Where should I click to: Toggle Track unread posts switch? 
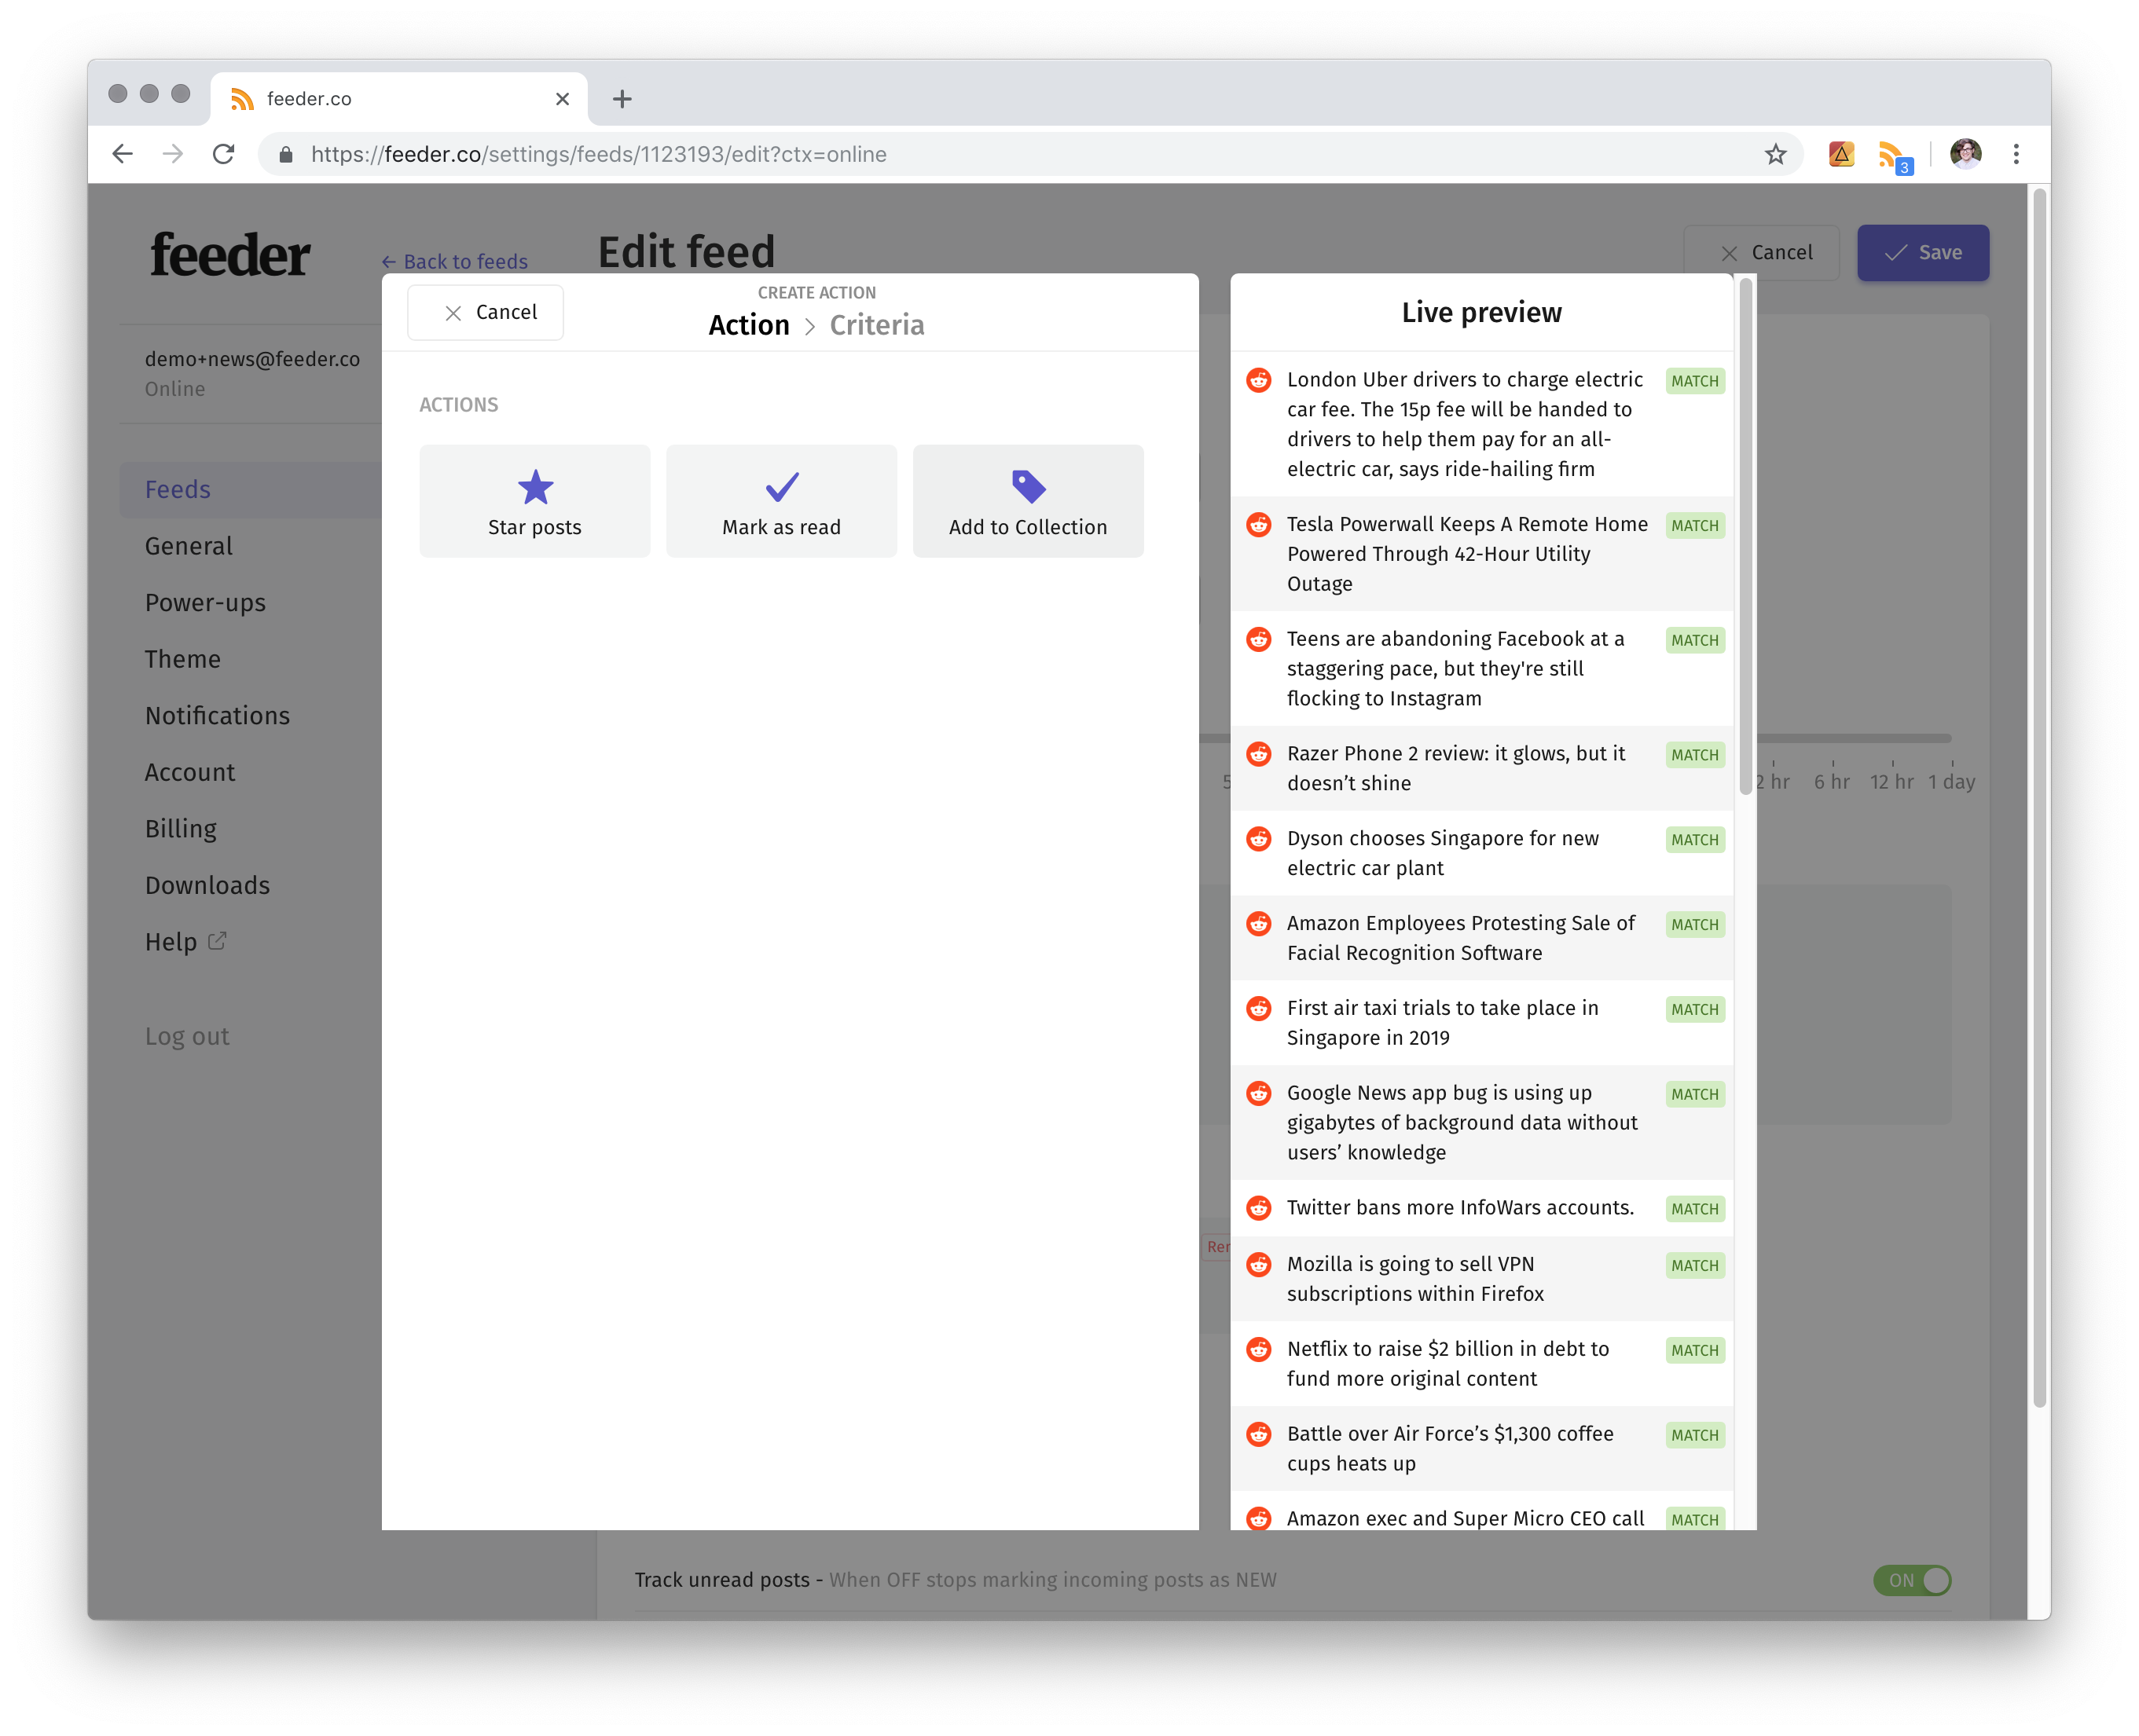[x=1912, y=1580]
